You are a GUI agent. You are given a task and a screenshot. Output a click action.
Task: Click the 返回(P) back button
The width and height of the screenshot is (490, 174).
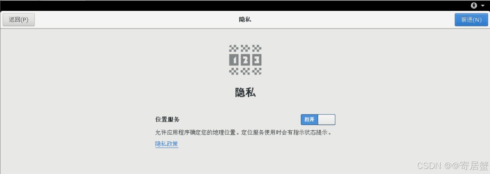(19, 19)
